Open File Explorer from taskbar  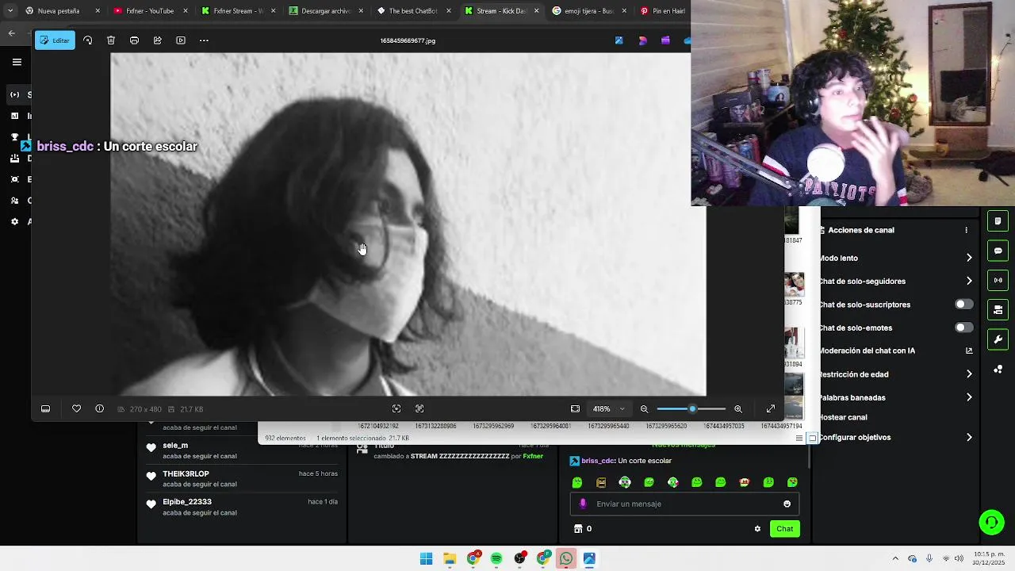450,559
